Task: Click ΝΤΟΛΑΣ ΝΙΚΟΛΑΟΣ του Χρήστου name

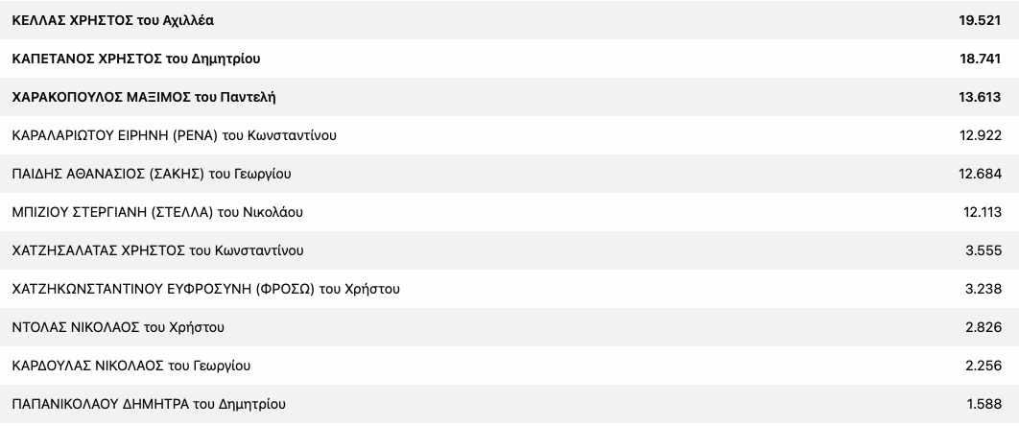Action: tap(118, 327)
